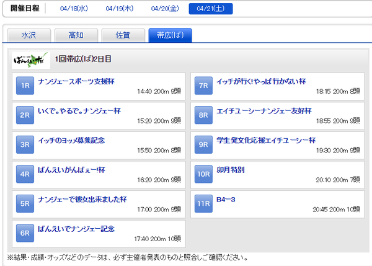Open イッチのヨッメ募集記念 race link

click(x=71, y=140)
